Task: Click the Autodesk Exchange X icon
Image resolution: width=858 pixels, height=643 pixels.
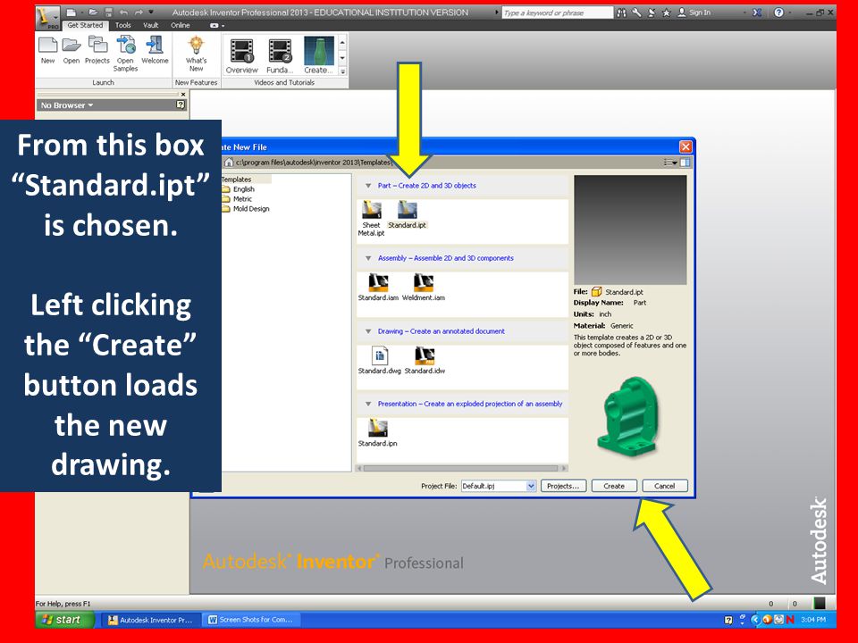Action: point(757,12)
